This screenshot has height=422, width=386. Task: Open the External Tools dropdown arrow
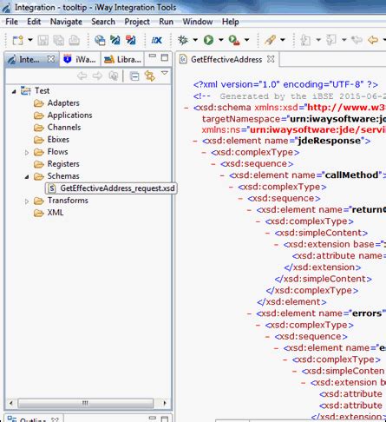coord(246,40)
